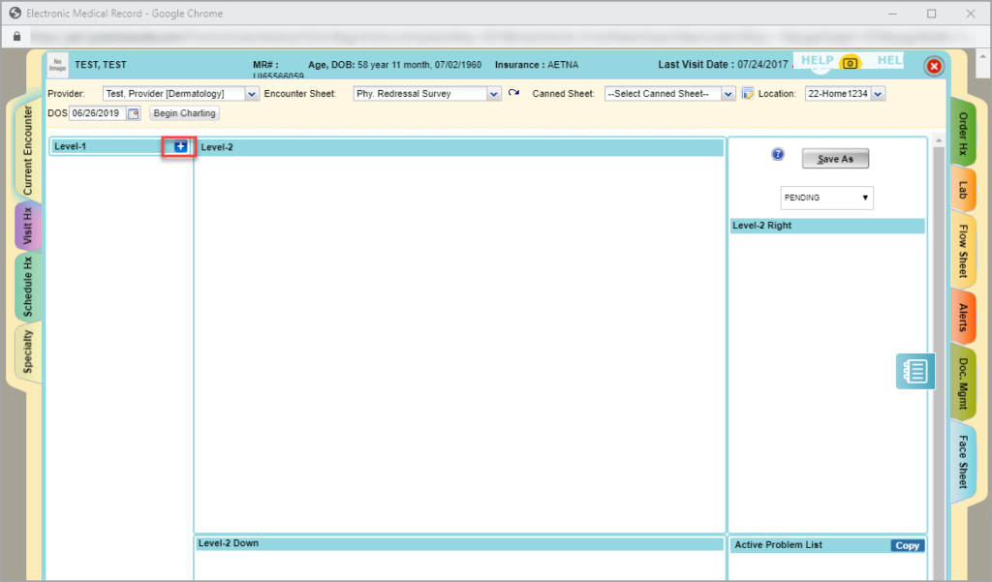Open the Face Sheet tab
992x582 pixels.
[963, 460]
